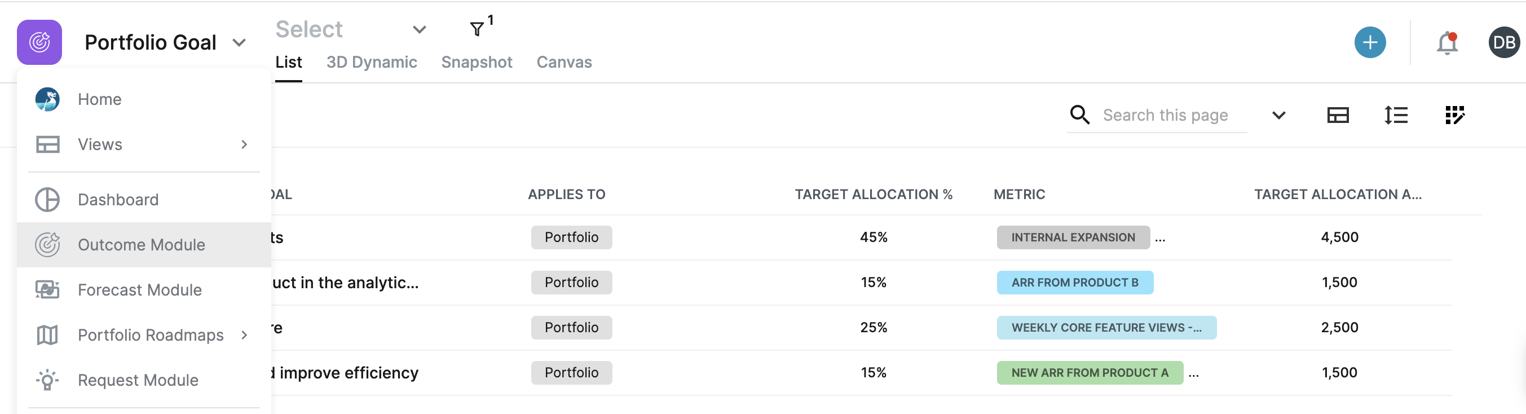Viewport: 1526px width, 414px height.
Task: Click the search magnifier icon
Action: click(x=1079, y=115)
